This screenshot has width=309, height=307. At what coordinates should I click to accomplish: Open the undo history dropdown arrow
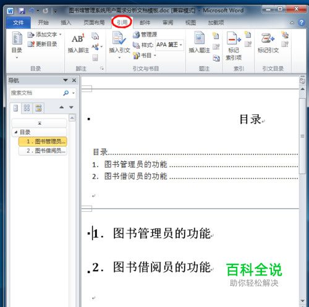click(38, 11)
